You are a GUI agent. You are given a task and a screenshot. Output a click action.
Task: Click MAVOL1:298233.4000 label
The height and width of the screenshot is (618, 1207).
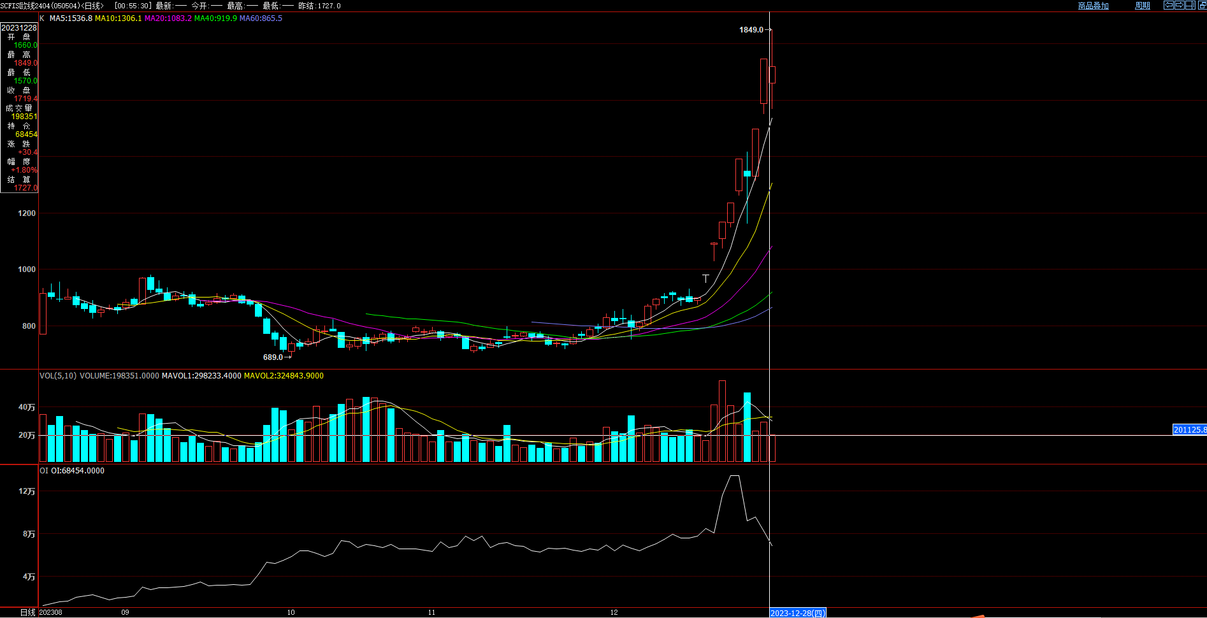pos(201,376)
